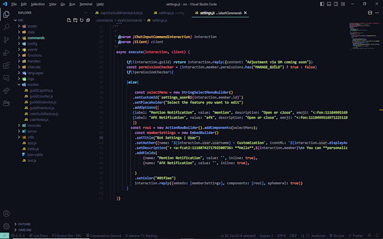This screenshot has height=239, width=383.
Task: Open the Remote Explorer monitor icon
Action: 6,78
